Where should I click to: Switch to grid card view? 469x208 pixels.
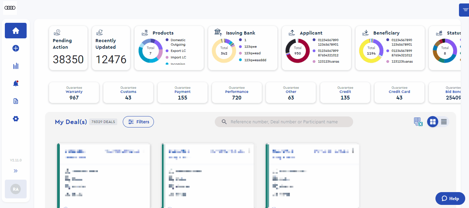(433, 122)
